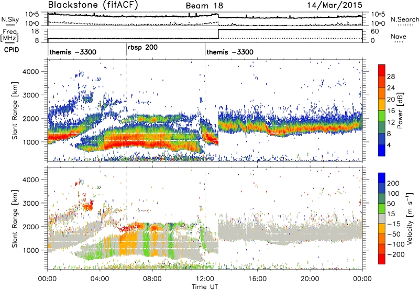Click the "08:00" time axis tick
Viewport: 419px width, 290px height.
tap(152, 279)
